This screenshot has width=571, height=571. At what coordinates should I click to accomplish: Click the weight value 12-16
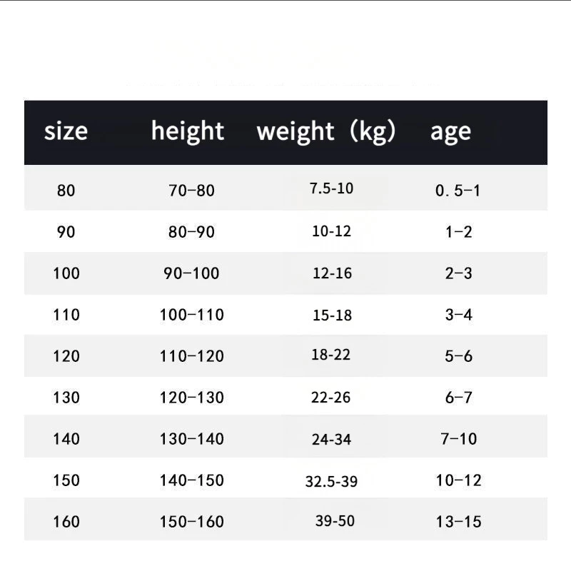[x=332, y=273]
